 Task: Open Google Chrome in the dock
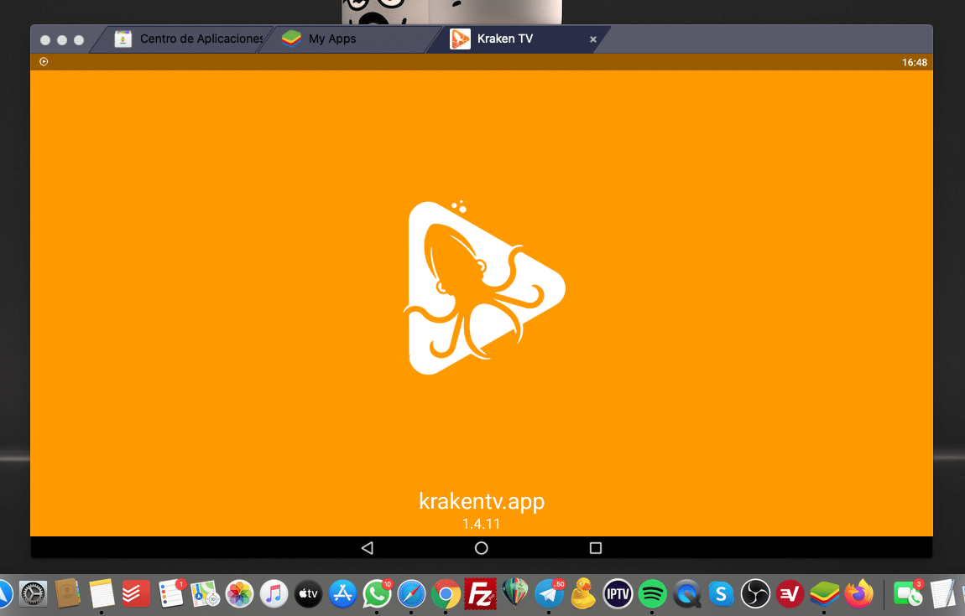pos(446,594)
